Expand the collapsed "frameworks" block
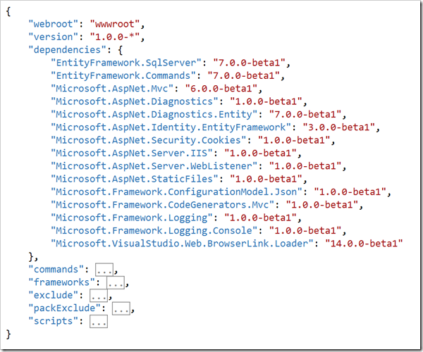 coord(116,282)
